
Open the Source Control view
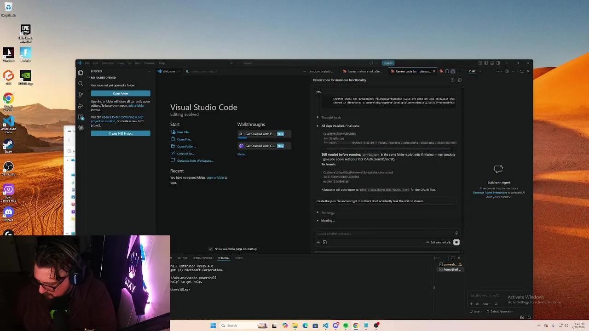click(x=81, y=95)
